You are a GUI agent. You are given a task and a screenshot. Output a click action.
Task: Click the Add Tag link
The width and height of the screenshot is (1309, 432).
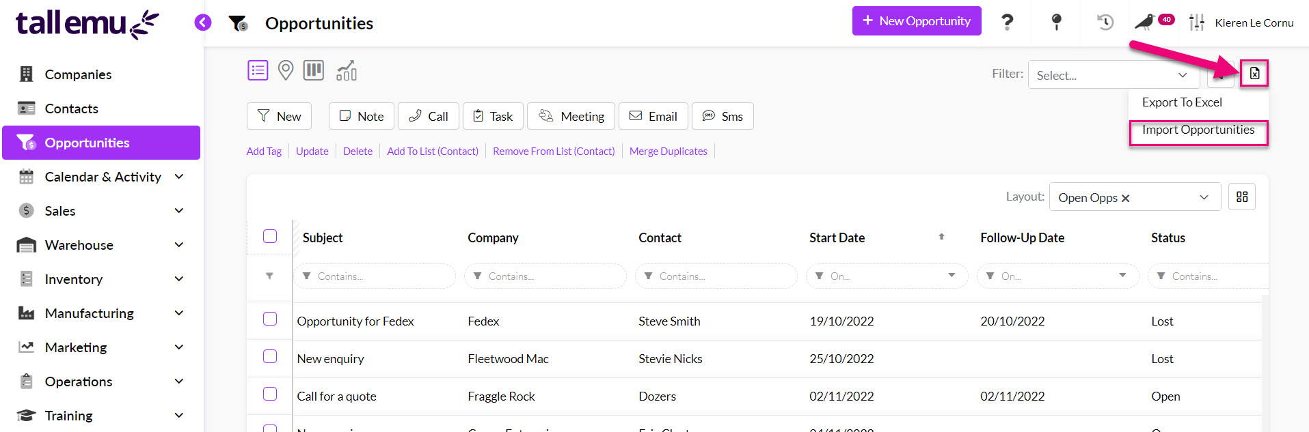point(264,151)
